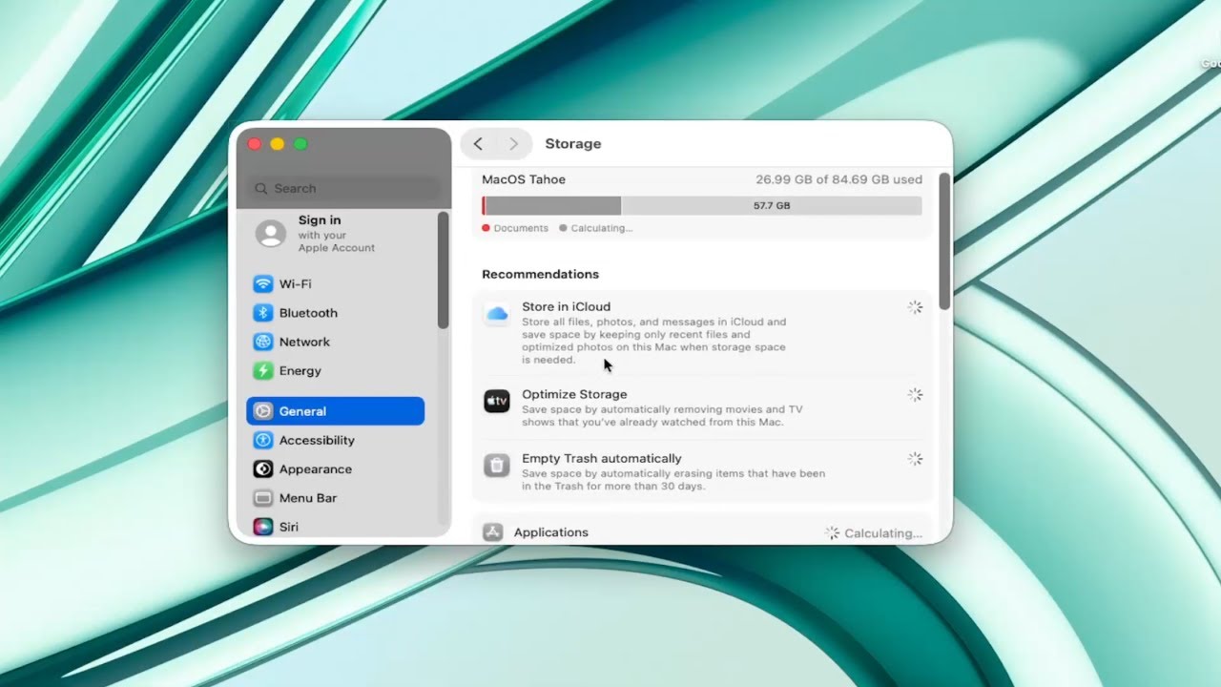Click the Store in iCloud loading spinner
Image resolution: width=1221 pixels, height=687 pixels.
tap(915, 307)
